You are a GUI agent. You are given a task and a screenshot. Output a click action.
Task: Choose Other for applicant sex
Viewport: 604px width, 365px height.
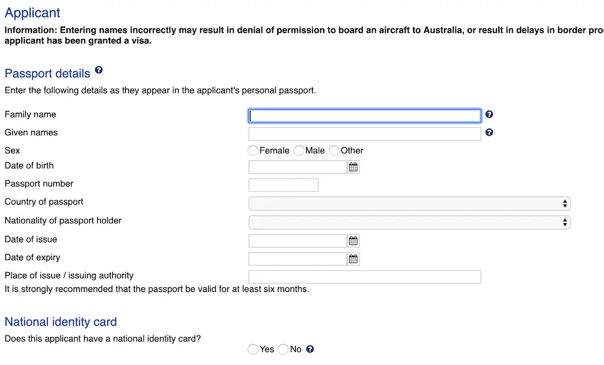pyautogui.click(x=334, y=150)
